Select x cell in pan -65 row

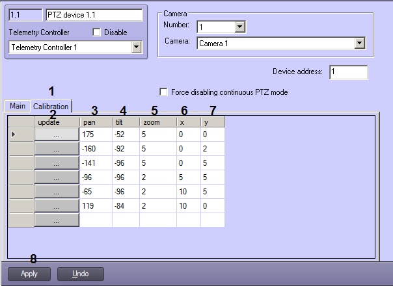pyautogui.click(x=189, y=192)
